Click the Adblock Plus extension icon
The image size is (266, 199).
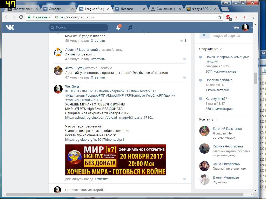[228, 17]
